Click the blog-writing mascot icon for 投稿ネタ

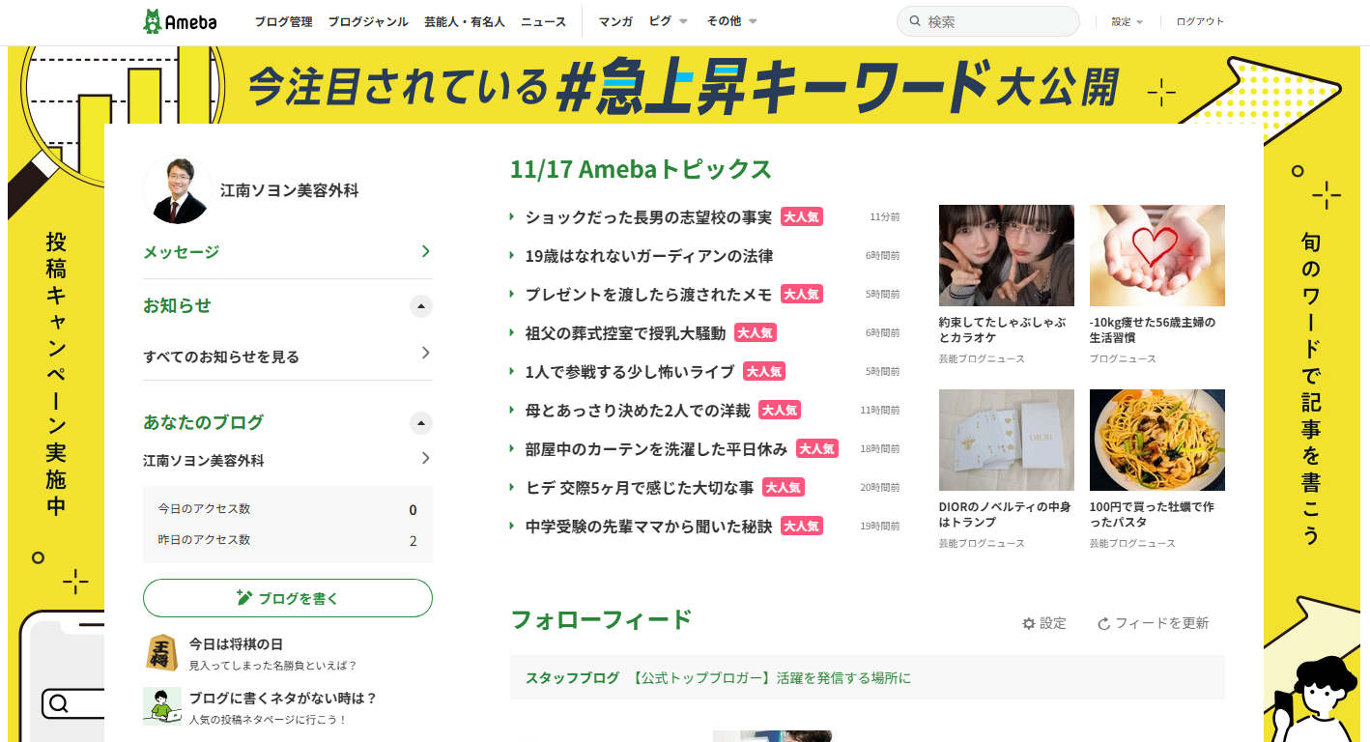[x=162, y=704]
